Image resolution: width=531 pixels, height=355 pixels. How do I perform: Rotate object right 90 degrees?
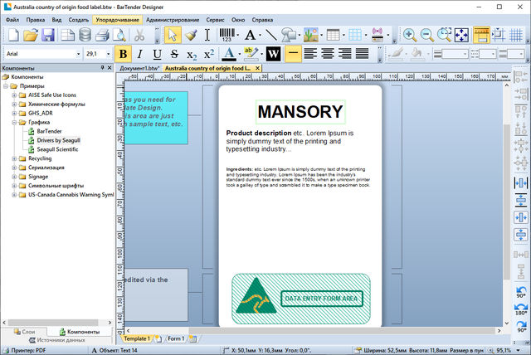click(x=521, y=327)
